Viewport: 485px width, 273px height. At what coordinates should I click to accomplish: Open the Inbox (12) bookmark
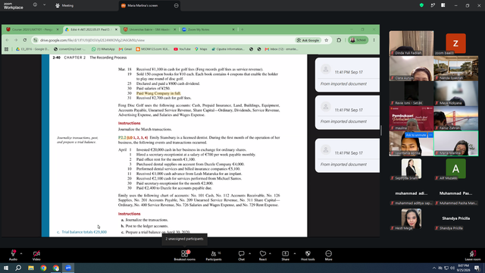(281, 49)
